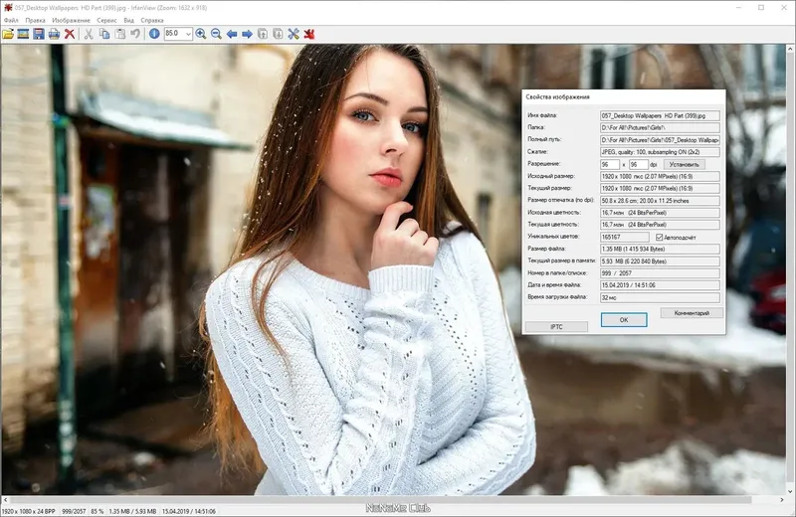The image size is (796, 517).
Task: Click the Папка path field
Action: point(660,128)
